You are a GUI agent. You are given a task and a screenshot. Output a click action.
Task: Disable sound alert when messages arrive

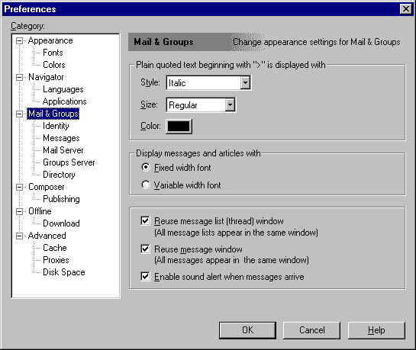(x=145, y=276)
